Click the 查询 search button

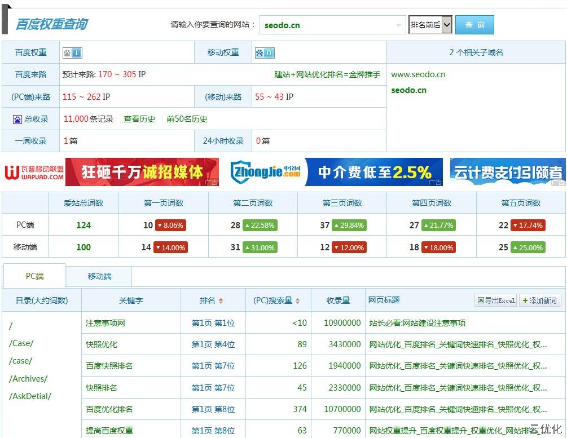click(474, 25)
